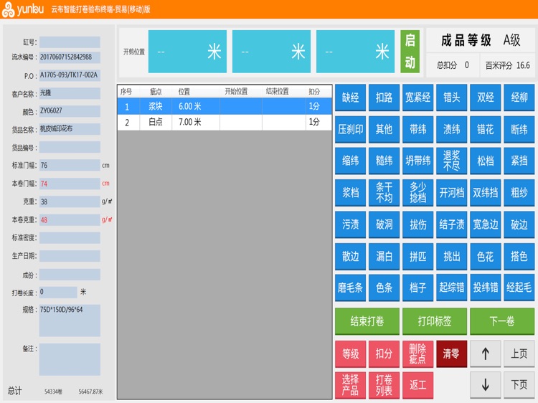The height and width of the screenshot is (403, 538).
Task: Select the 搭色 defect button
Action: pos(519,256)
